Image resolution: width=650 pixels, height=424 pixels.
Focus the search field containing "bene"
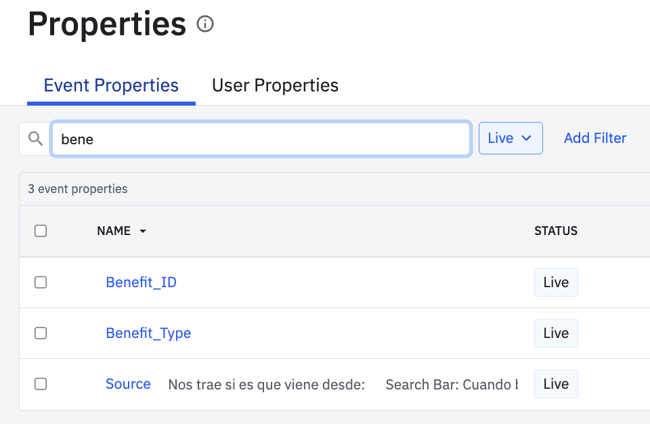(x=261, y=139)
